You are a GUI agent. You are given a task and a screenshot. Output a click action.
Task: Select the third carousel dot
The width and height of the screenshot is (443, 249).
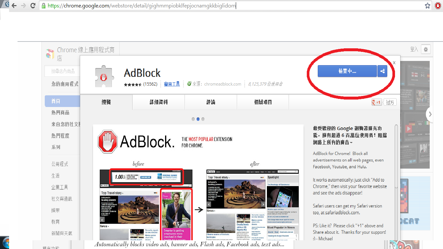[203, 119]
